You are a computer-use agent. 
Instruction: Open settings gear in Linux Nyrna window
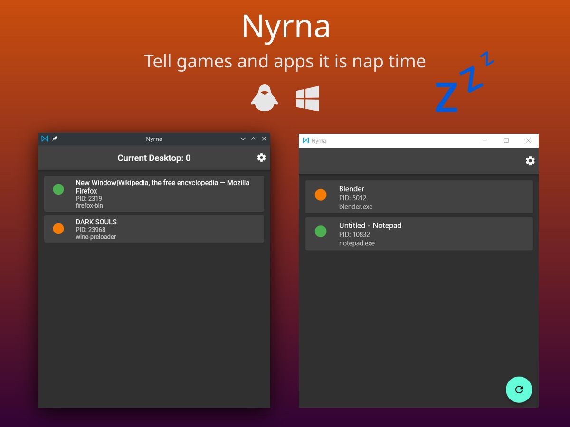pyautogui.click(x=261, y=158)
